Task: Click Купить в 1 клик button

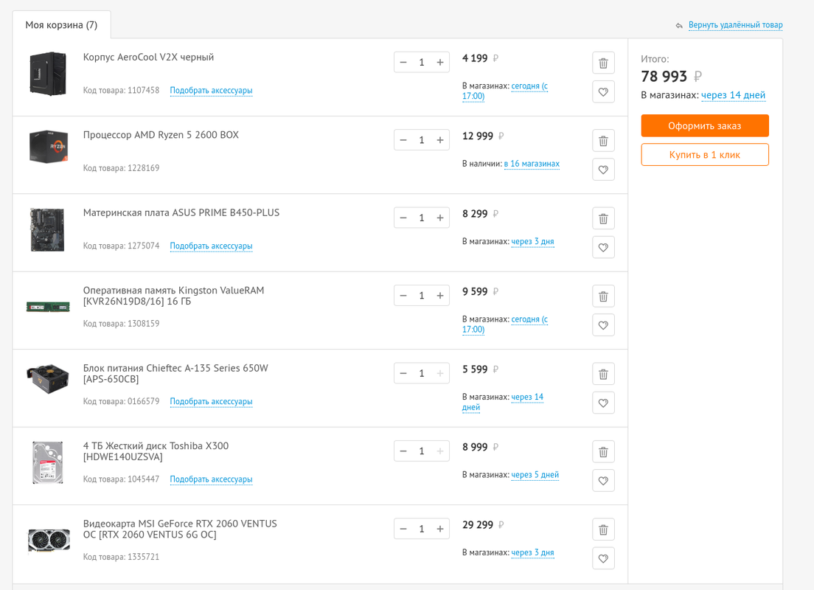Action: coord(704,155)
